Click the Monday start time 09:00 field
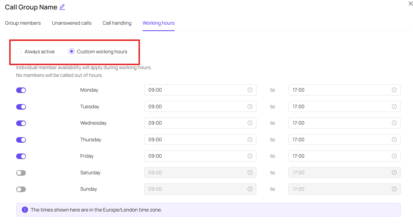 pos(200,90)
